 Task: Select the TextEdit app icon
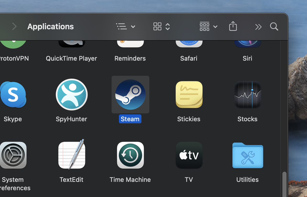[72, 154]
